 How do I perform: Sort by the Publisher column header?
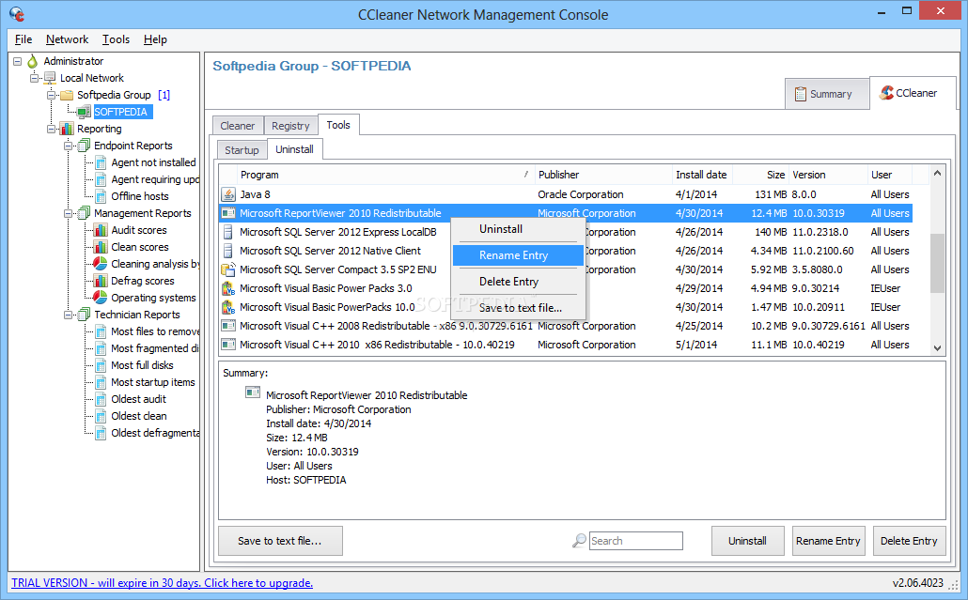tap(603, 175)
